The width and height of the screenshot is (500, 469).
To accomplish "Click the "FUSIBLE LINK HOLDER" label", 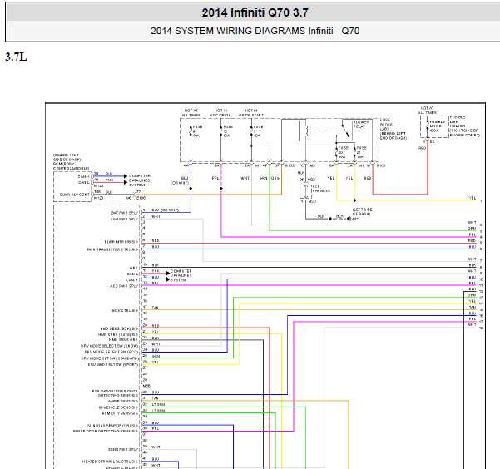I will pyautogui.click(x=458, y=121).
